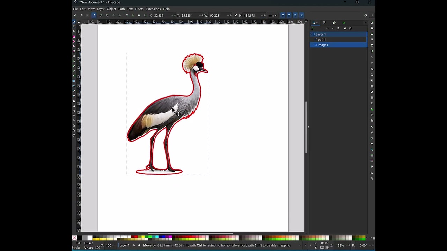Switch to the Export tab in dock
The width and height of the screenshot is (447, 251).
pyautogui.click(x=344, y=23)
